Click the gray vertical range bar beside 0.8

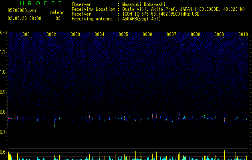pyautogui.click(x=8, y=112)
